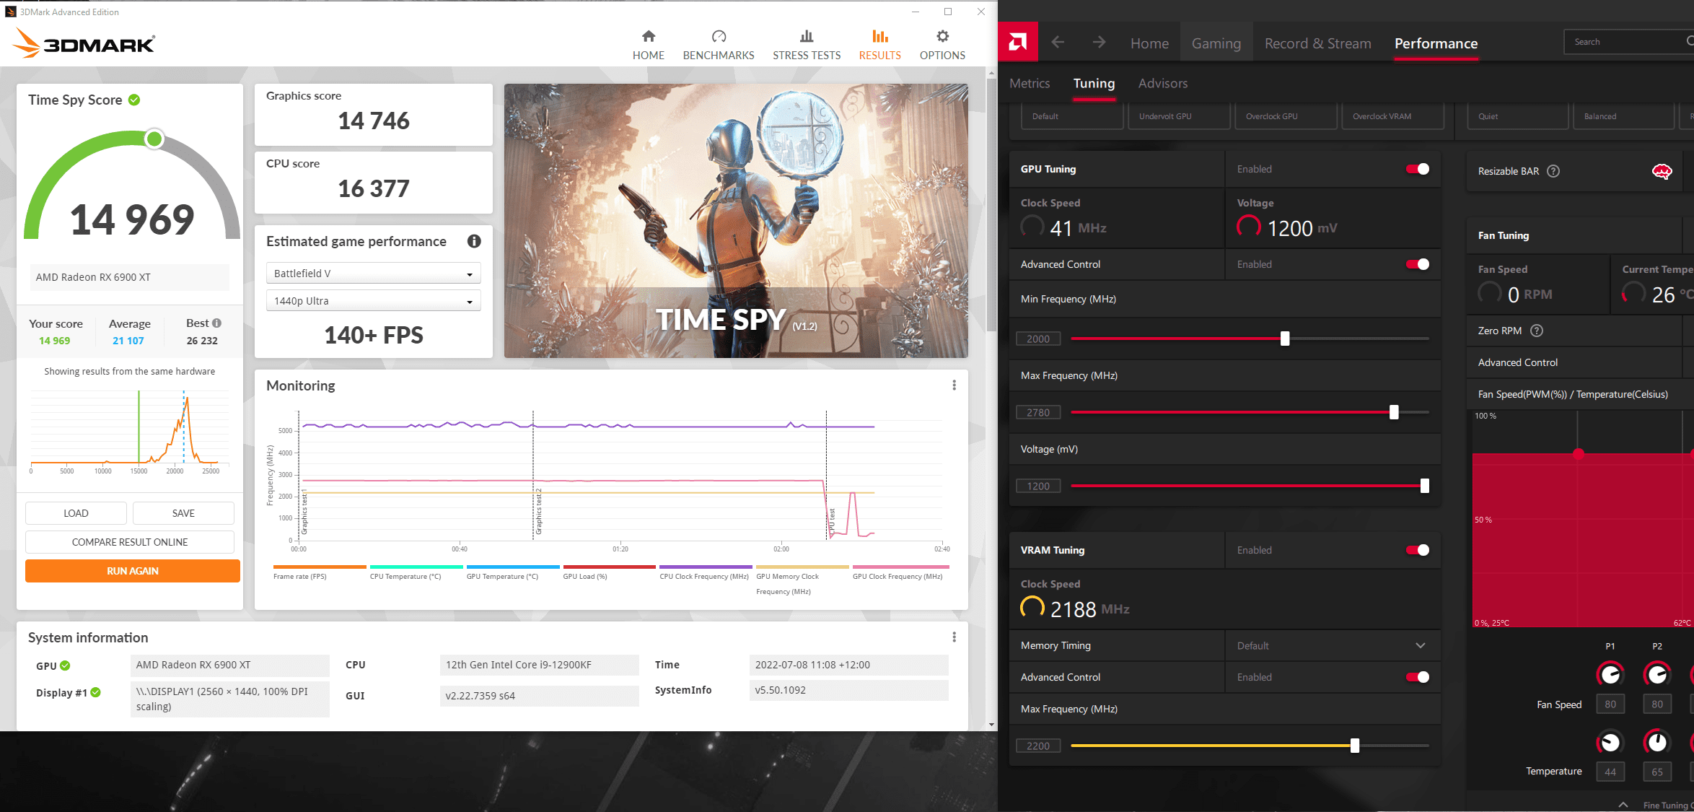Screen dimensions: 1694x812
Task: Open the HOME section in 3DMark
Action: [x=648, y=45]
